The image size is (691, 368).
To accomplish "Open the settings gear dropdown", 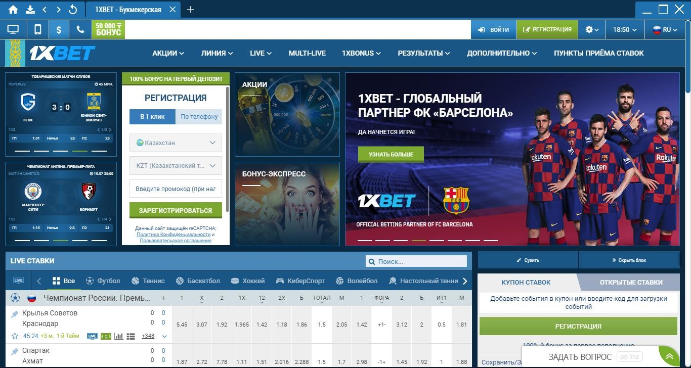I will [x=592, y=30].
